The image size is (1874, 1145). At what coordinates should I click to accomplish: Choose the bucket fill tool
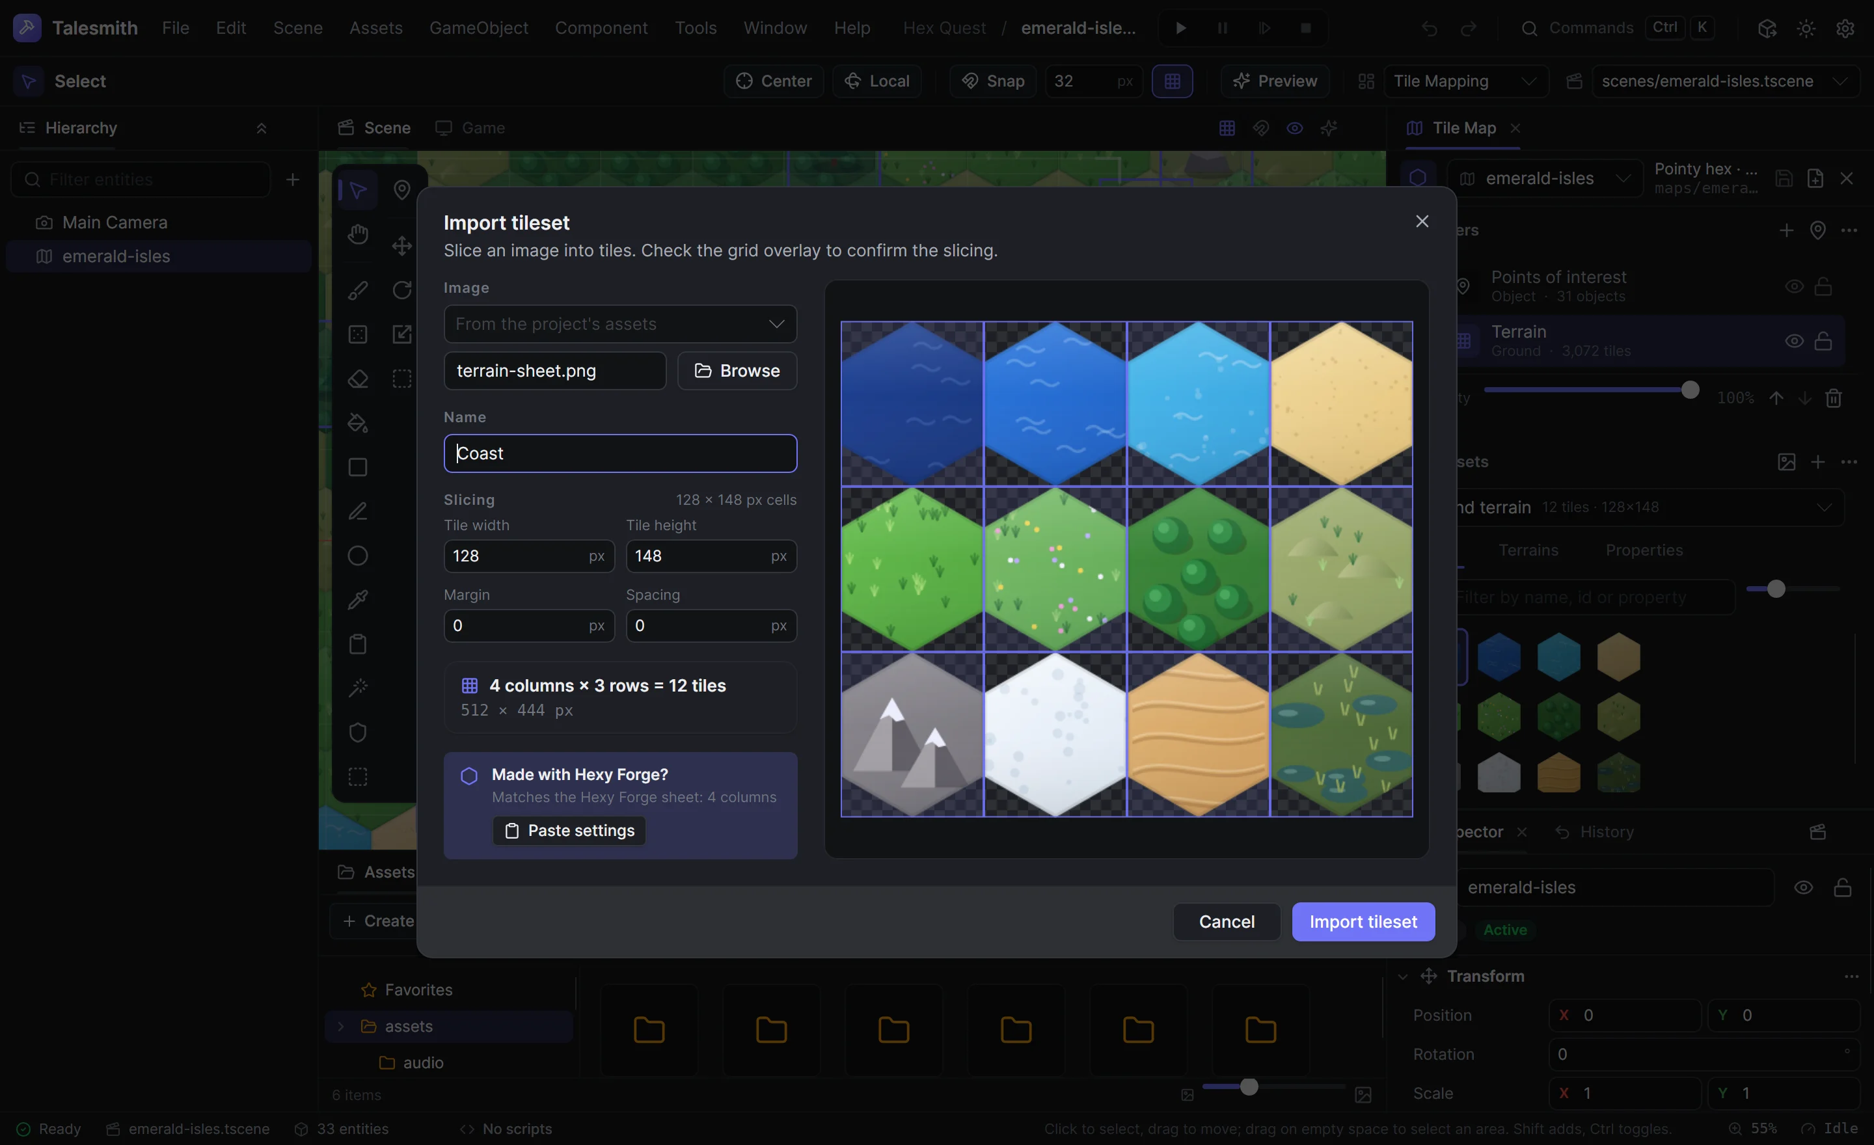click(357, 423)
